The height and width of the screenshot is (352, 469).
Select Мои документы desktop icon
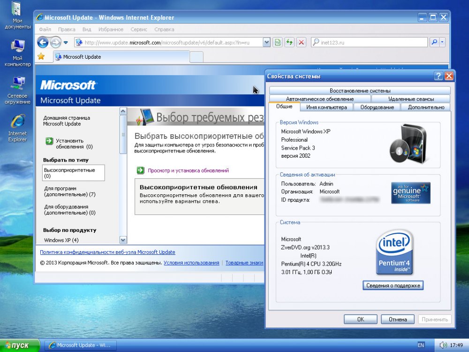pyautogui.click(x=17, y=15)
